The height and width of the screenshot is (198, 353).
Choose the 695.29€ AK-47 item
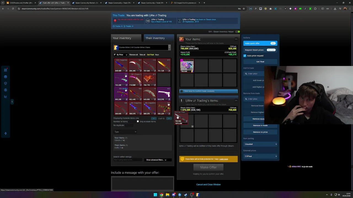[x=121, y=94]
